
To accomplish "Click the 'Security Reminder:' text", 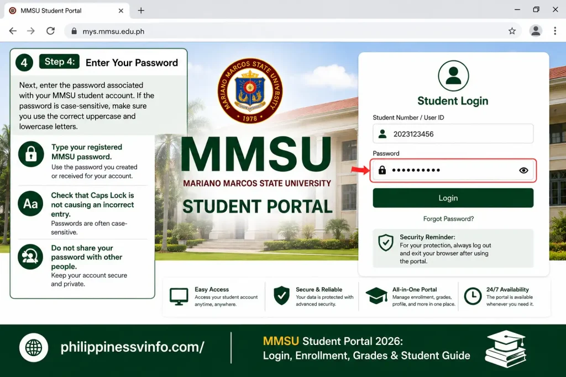I will (427, 237).
